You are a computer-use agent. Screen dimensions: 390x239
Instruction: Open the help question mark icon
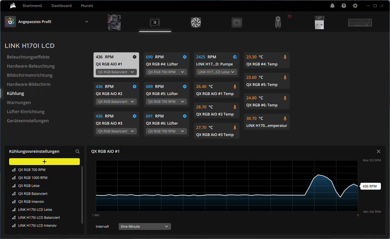point(344,6)
